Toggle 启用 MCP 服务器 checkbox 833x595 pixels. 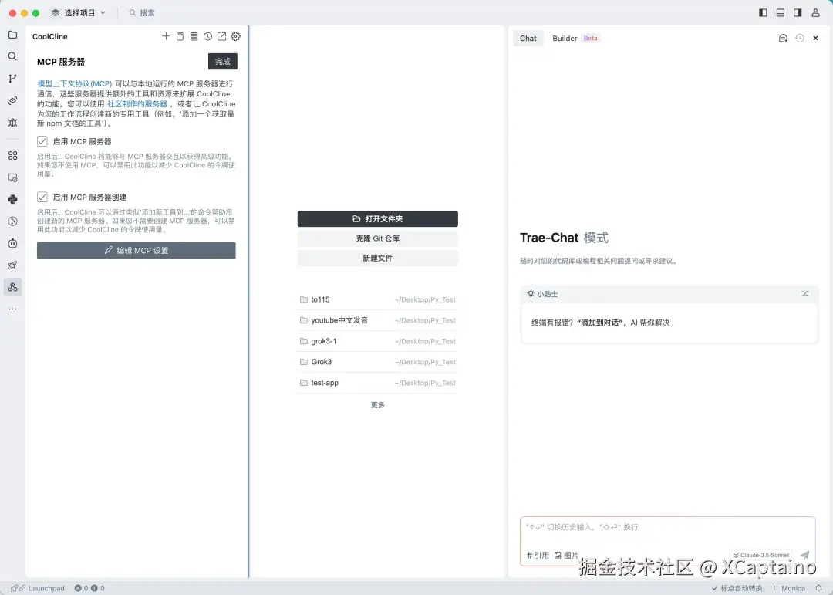click(42, 141)
